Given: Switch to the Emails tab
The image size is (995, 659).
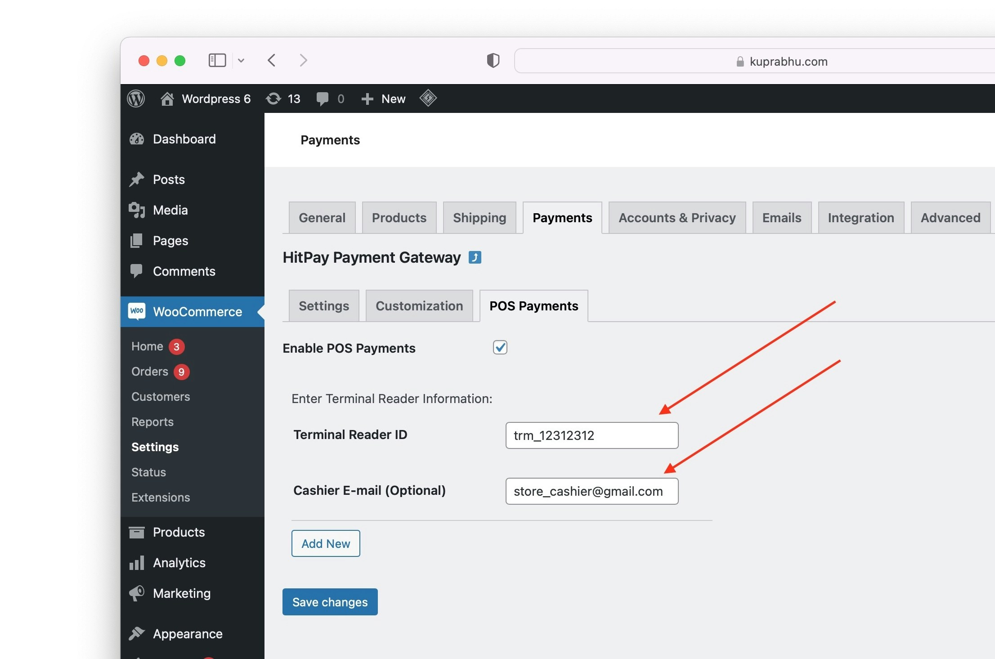Looking at the screenshot, I should pos(782,218).
